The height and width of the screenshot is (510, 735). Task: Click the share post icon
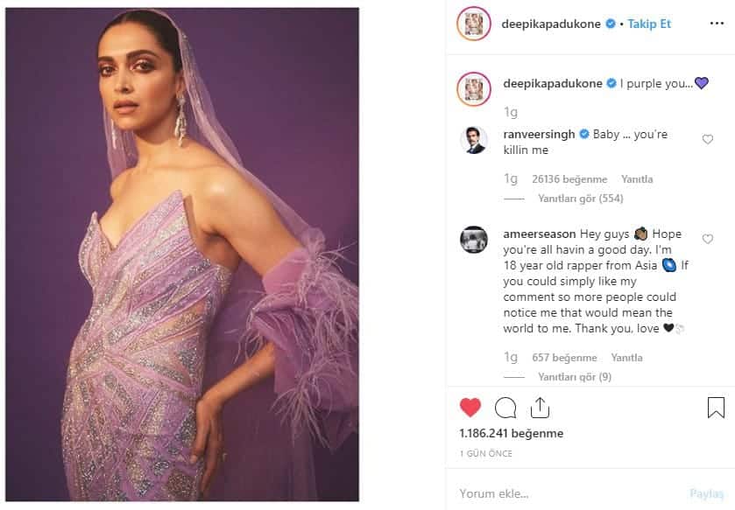(x=540, y=408)
